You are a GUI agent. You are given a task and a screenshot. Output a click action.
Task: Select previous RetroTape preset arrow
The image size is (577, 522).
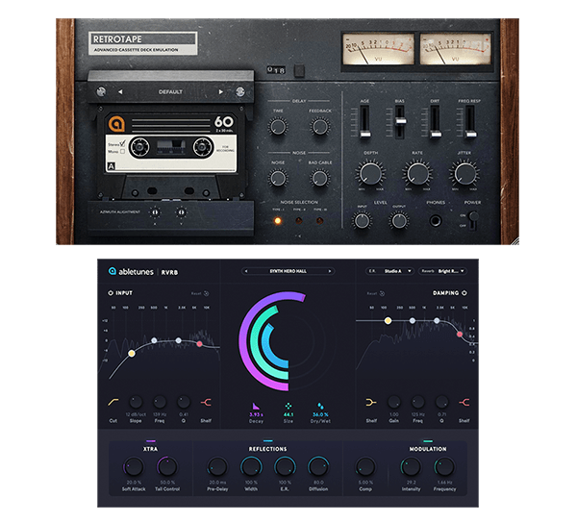[120, 92]
